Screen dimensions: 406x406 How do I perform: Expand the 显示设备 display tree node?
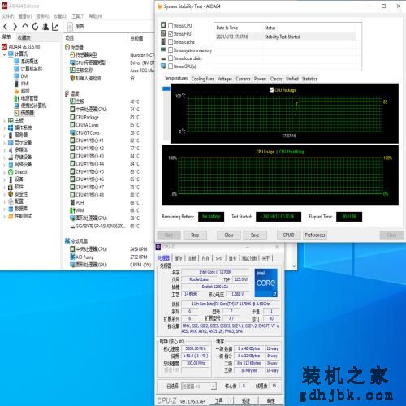click(x=4, y=142)
